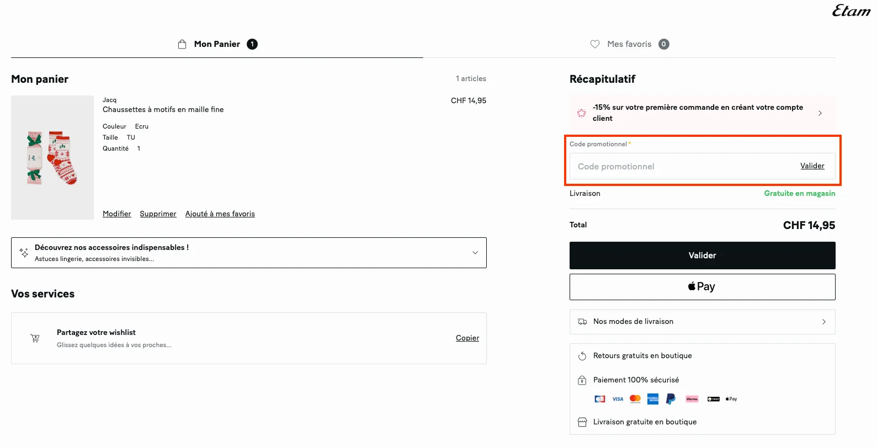
Task: Click the Jacq brand name
Action: (110, 100)
